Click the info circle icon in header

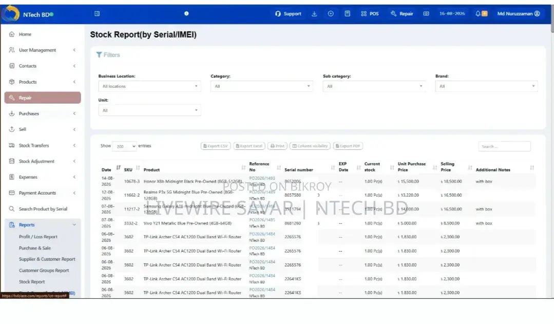pyautogui.click(x=186, y=14)
